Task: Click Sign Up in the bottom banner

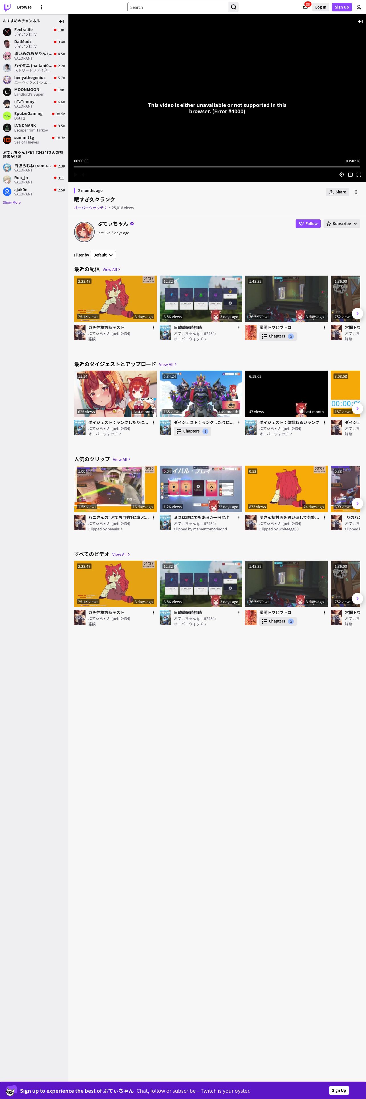Action: pos(339,1090)
